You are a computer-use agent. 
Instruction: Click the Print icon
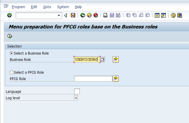tap(105, 15)
